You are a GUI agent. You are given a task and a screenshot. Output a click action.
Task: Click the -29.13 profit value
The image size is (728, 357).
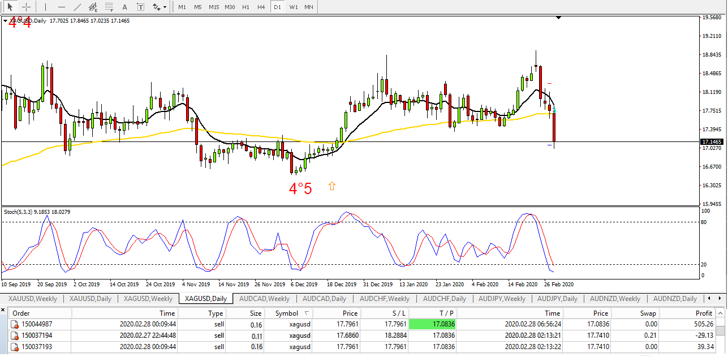(703, 336)
